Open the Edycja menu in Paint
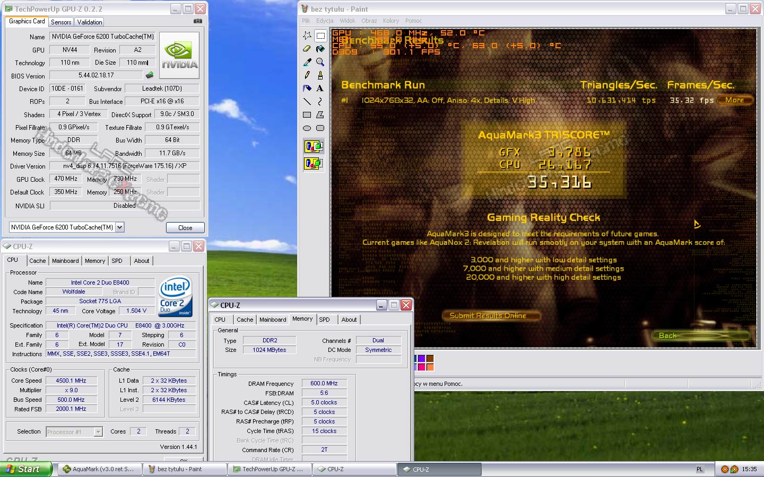Viewport: 764px width, 477px height. pos(325,21)
